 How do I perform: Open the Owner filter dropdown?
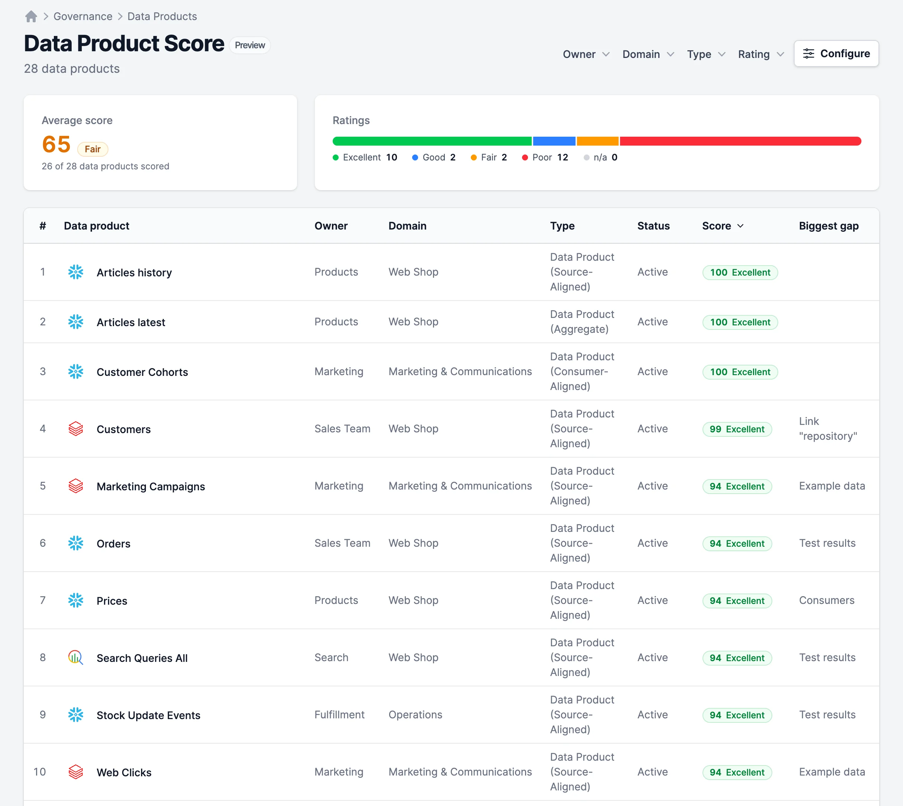pyautogui.click(x=586, y=54)
